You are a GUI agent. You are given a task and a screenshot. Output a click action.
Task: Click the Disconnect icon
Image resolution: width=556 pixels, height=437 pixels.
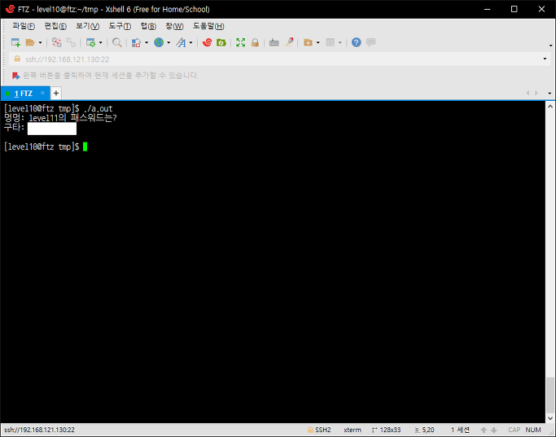pos(56,42)
